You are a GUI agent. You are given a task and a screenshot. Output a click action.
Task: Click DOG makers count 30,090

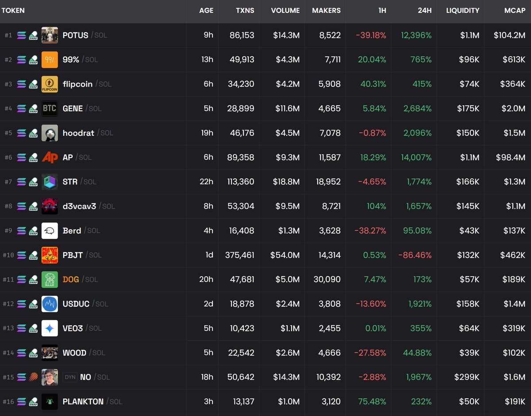327,280
